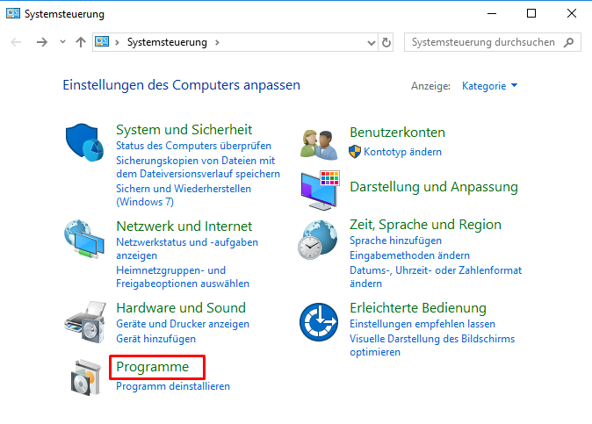The height and width of the screenshot is (424, 592).
Task: Expand chevron before Systemsteuerung breadcrumb
Action: [117, 42]
